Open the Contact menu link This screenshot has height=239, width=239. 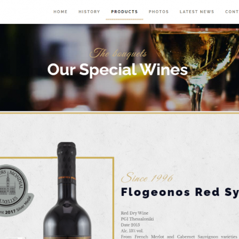tap(232, 12)
